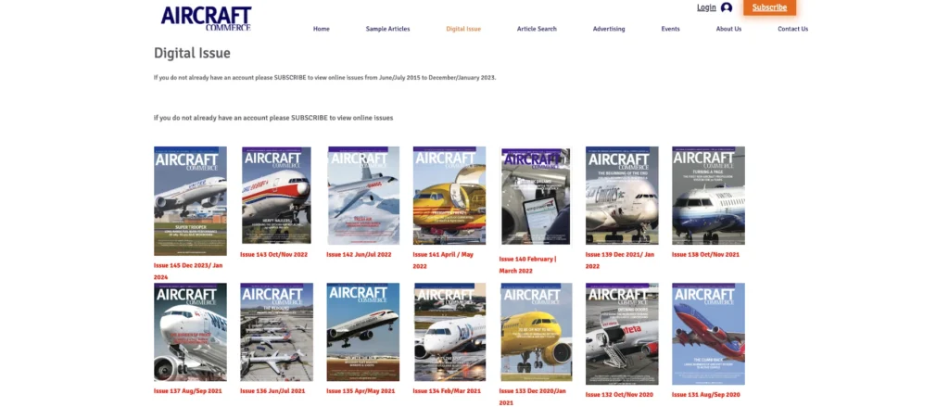Open the Issue 145 Dec 2023/Jan 2024 cover
This screenshot has width=949, height=407.
[190, 201]
